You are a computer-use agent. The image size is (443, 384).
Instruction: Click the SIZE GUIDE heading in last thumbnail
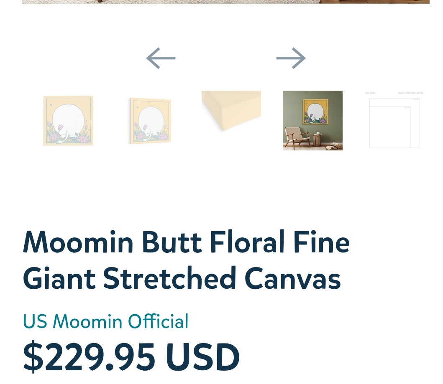click(370, 93)
